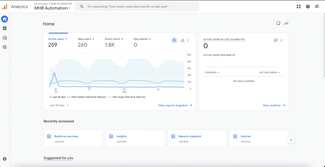Screen dimensions: 325x167
Task: Click the Active users value 259
Action: [53, 45]
